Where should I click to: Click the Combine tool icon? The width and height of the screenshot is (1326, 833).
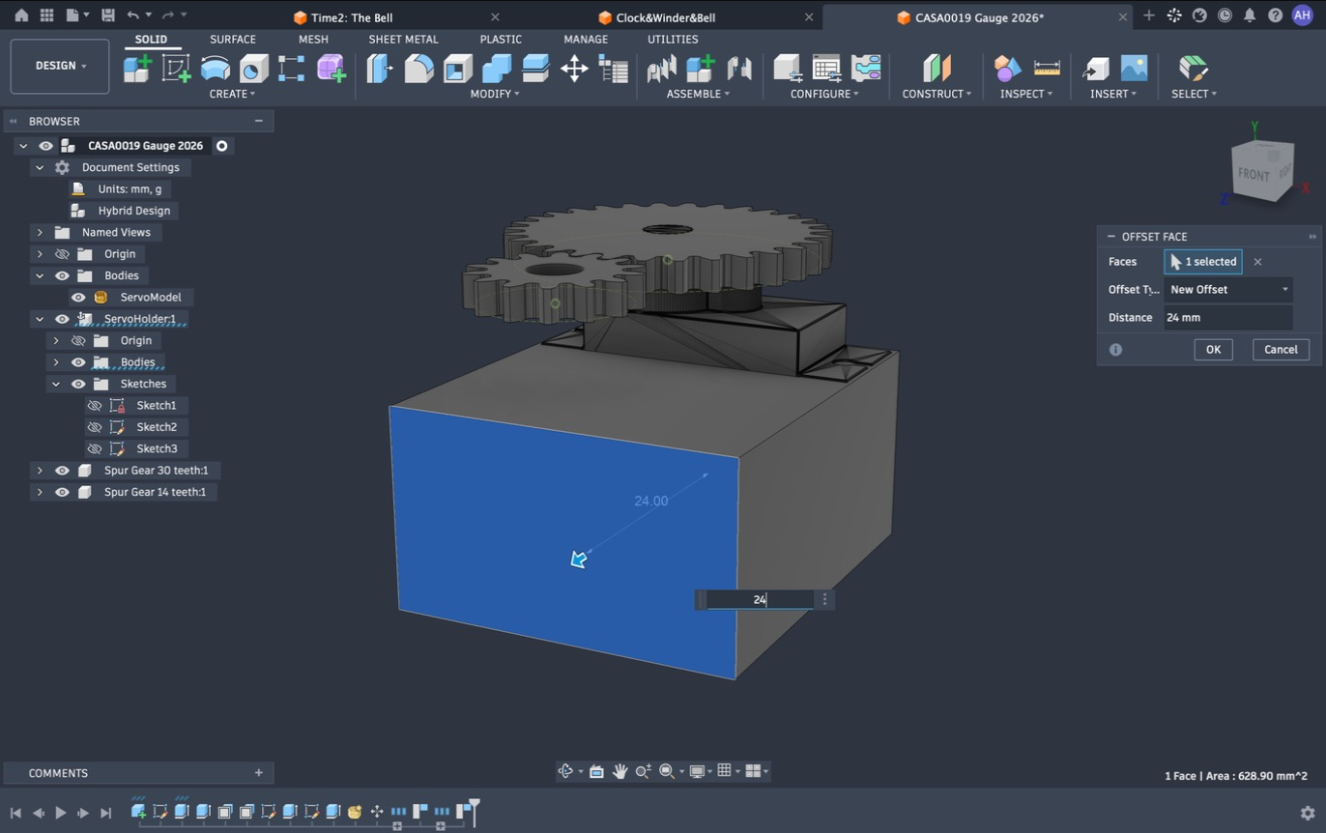pos(496,69)
